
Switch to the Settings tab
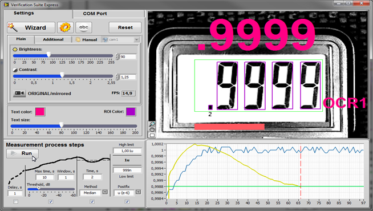click(x=24, y=13)
